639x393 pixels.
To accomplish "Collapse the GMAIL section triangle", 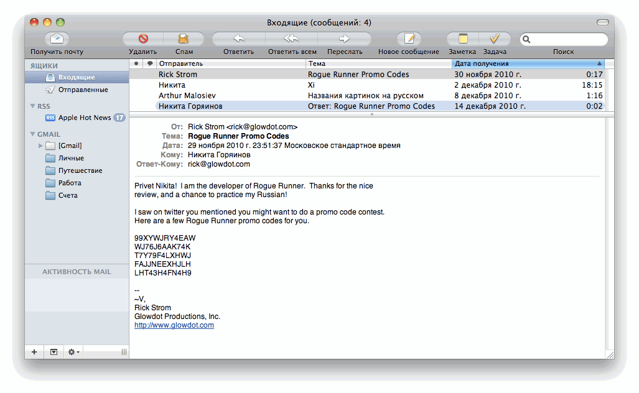I will pos(32,134).
